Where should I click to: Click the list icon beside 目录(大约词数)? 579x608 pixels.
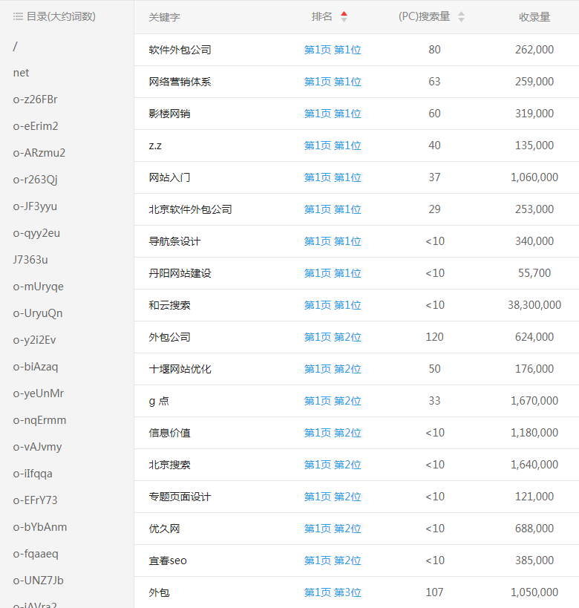[18, 16]
